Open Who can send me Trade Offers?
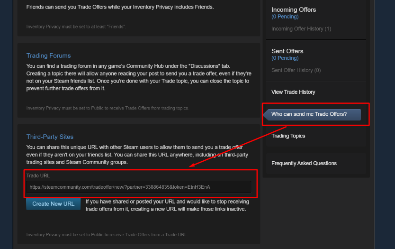The image size is (395, 249). (312, 114)
